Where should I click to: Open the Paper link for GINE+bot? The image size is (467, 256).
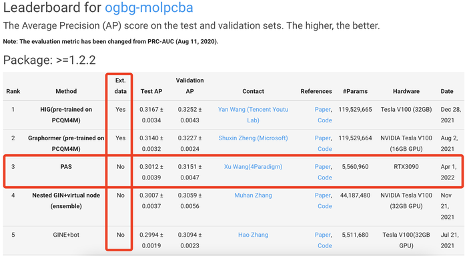pyautogui.click(x=322, y=235)
